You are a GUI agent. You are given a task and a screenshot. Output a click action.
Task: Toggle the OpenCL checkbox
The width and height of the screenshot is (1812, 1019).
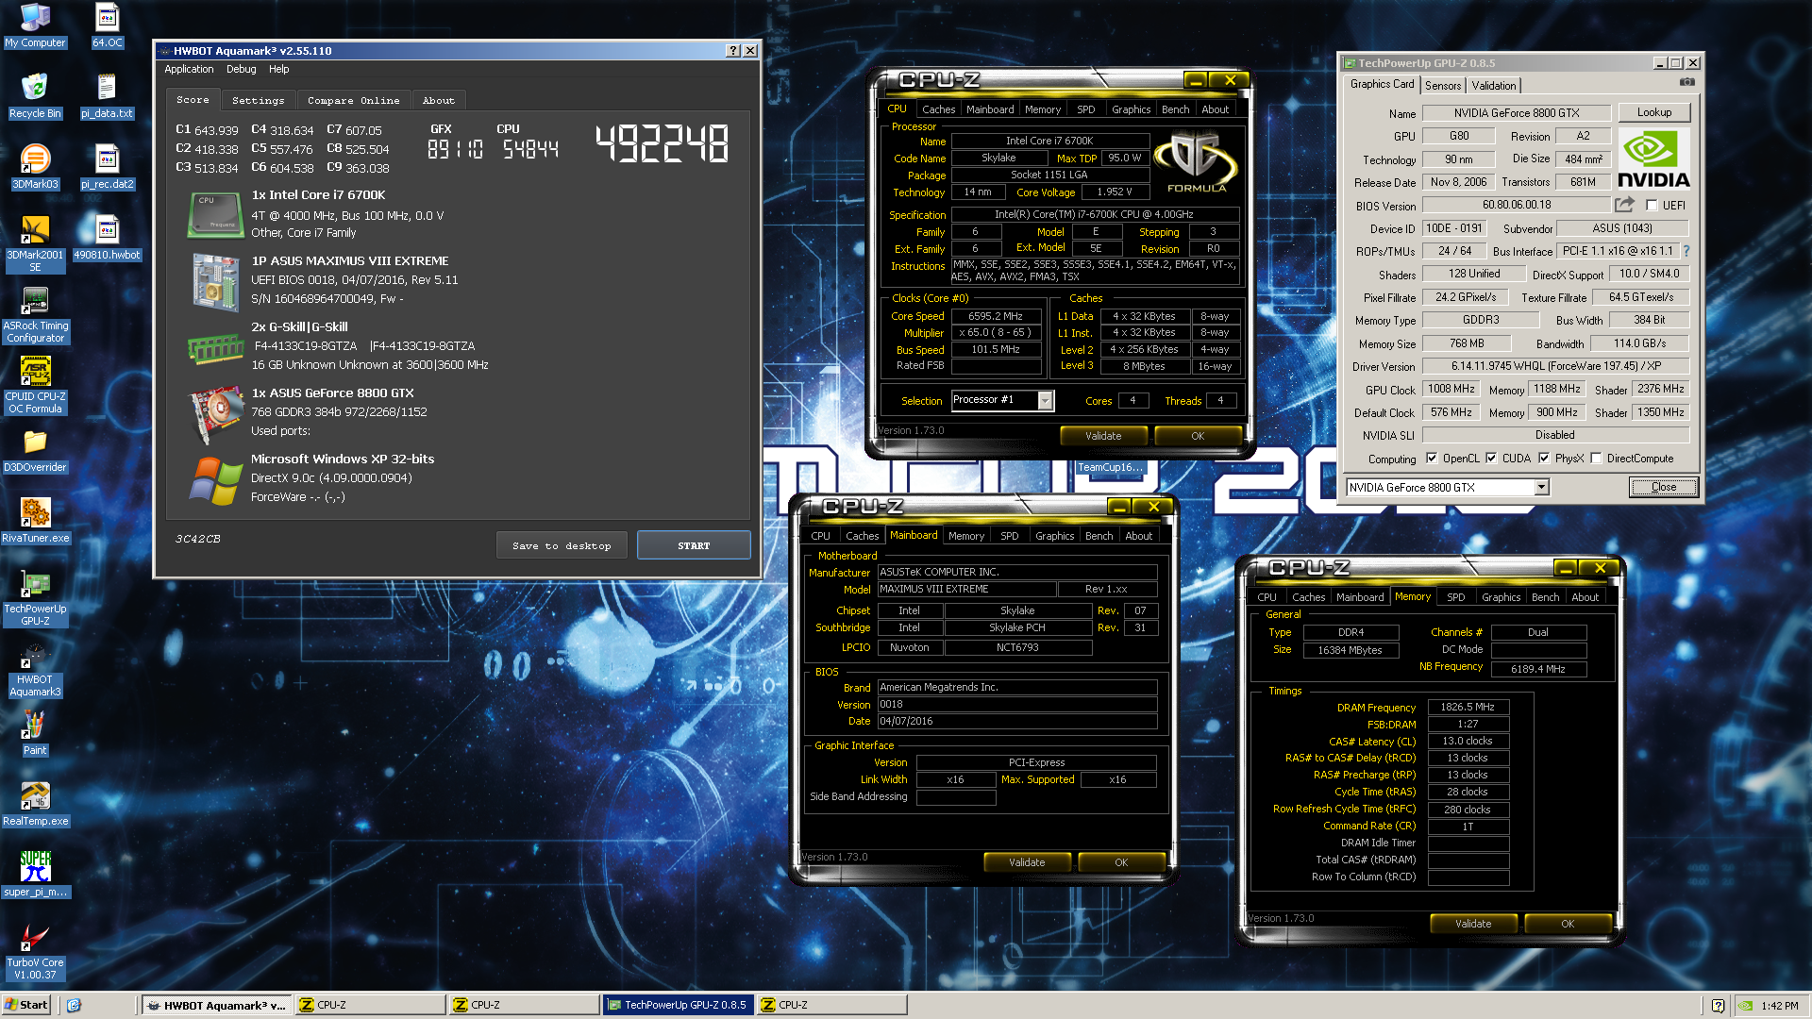[x=1432, y=459]
